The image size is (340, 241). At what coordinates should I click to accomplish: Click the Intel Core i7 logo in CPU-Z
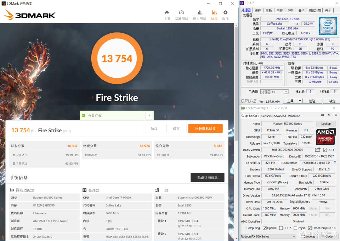(328, 26)
